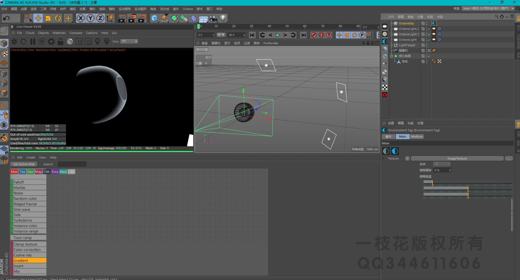The image size is (520, 280).
Task: Jump to the start of animation
Action: 252,35
